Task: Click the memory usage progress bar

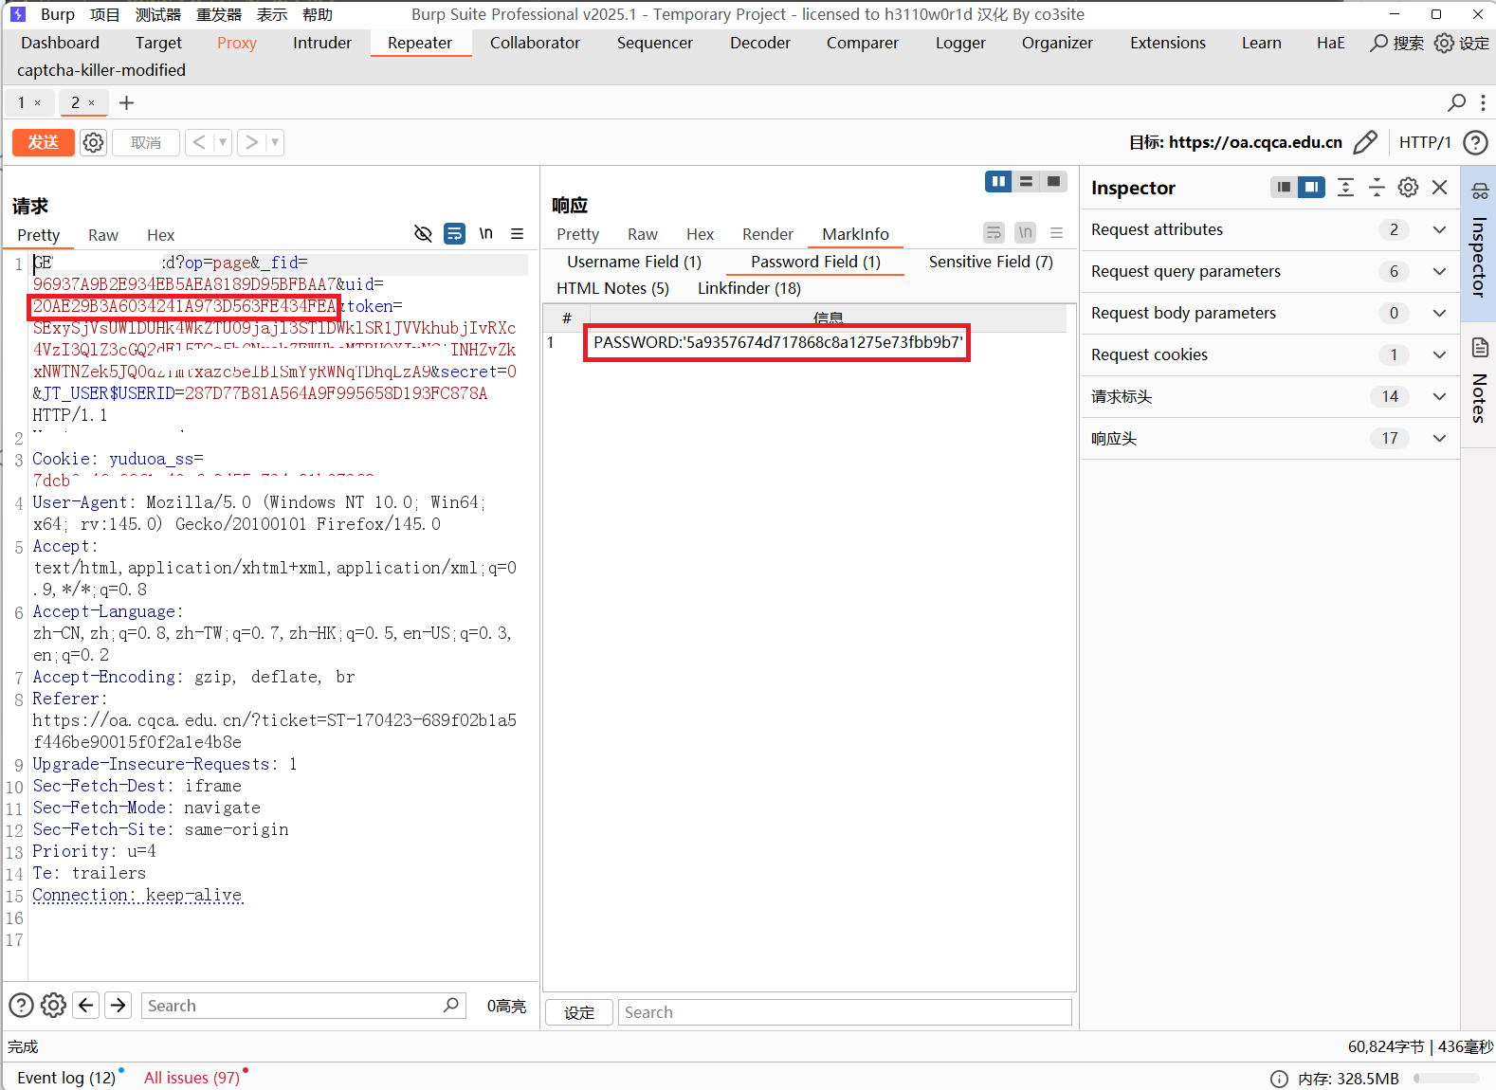Action: tap(1446, 1079)
